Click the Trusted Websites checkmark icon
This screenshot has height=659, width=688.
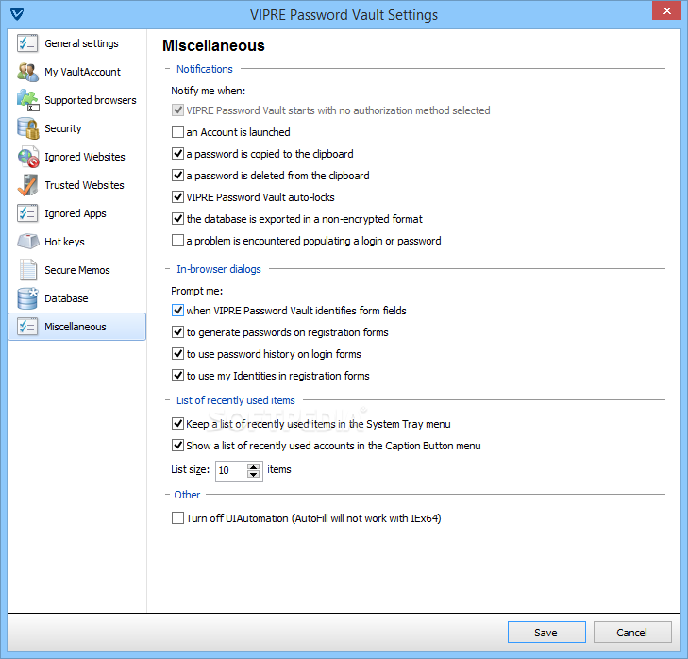(27, 185)
